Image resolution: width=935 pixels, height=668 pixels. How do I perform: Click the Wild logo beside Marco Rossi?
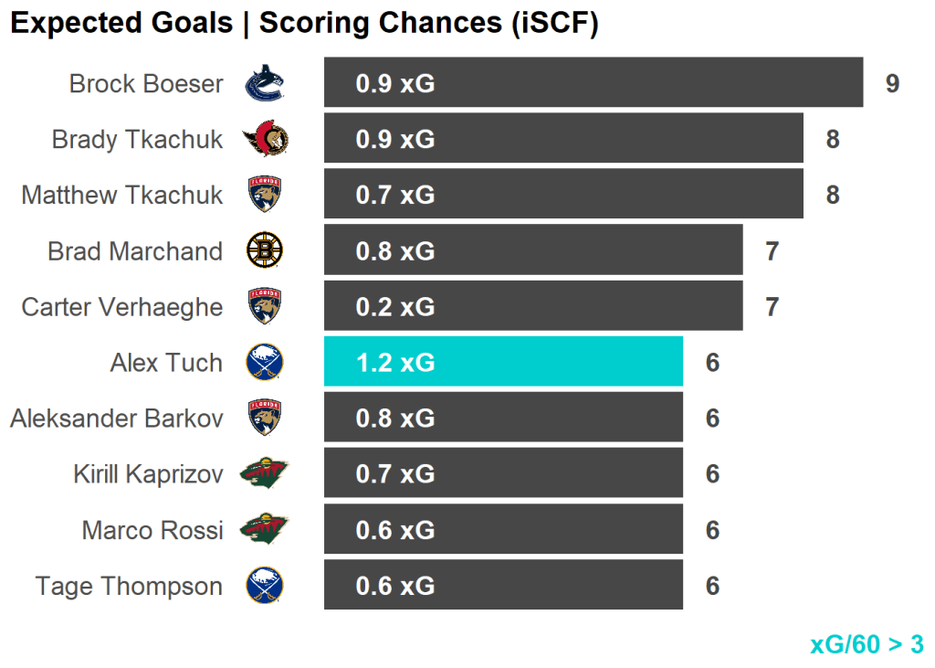click(264, 529)
